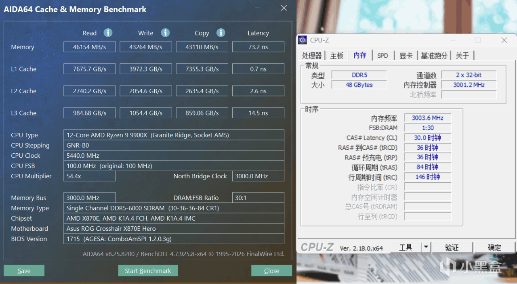The image size is (517, 284).
Task: Open the dropdown arrow next to 工具 button
Action: click(426, 247)
